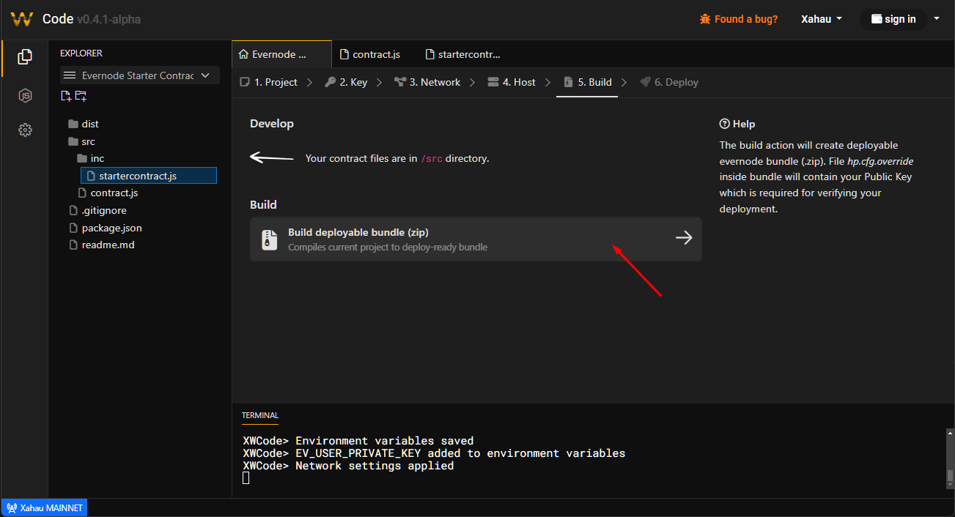Open package.json in Explorer

click(105, 228)
